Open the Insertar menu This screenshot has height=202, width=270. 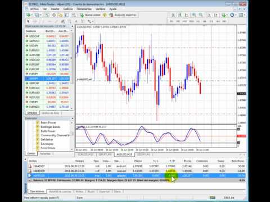pos(55,9)
